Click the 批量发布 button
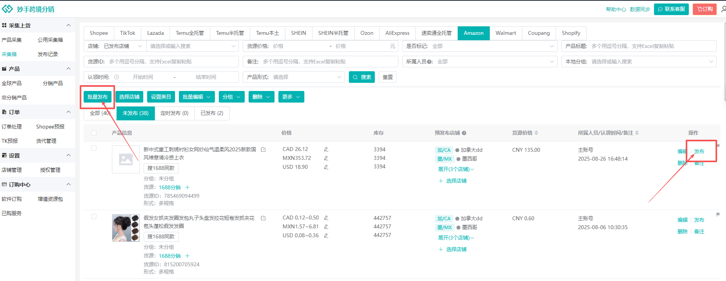This screenshot has width=726, height=281. click(x=98, y=97)
